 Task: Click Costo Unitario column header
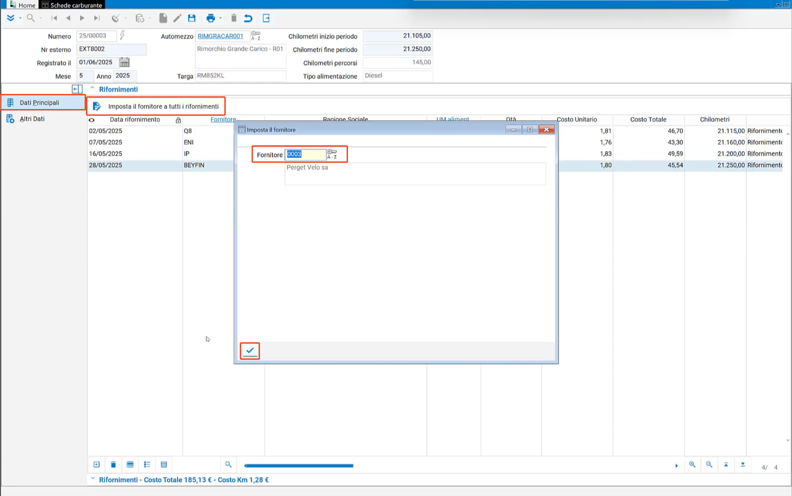577,119
